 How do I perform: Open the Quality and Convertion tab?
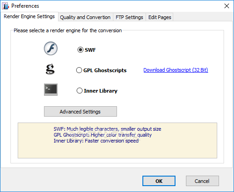(85, 17)
